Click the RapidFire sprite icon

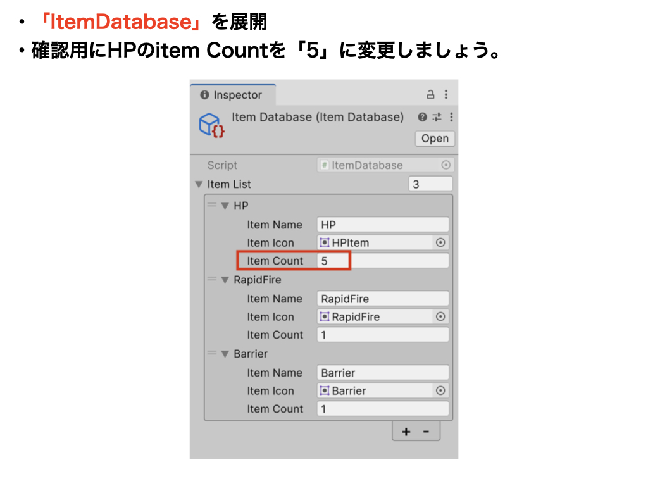point(325,316)
